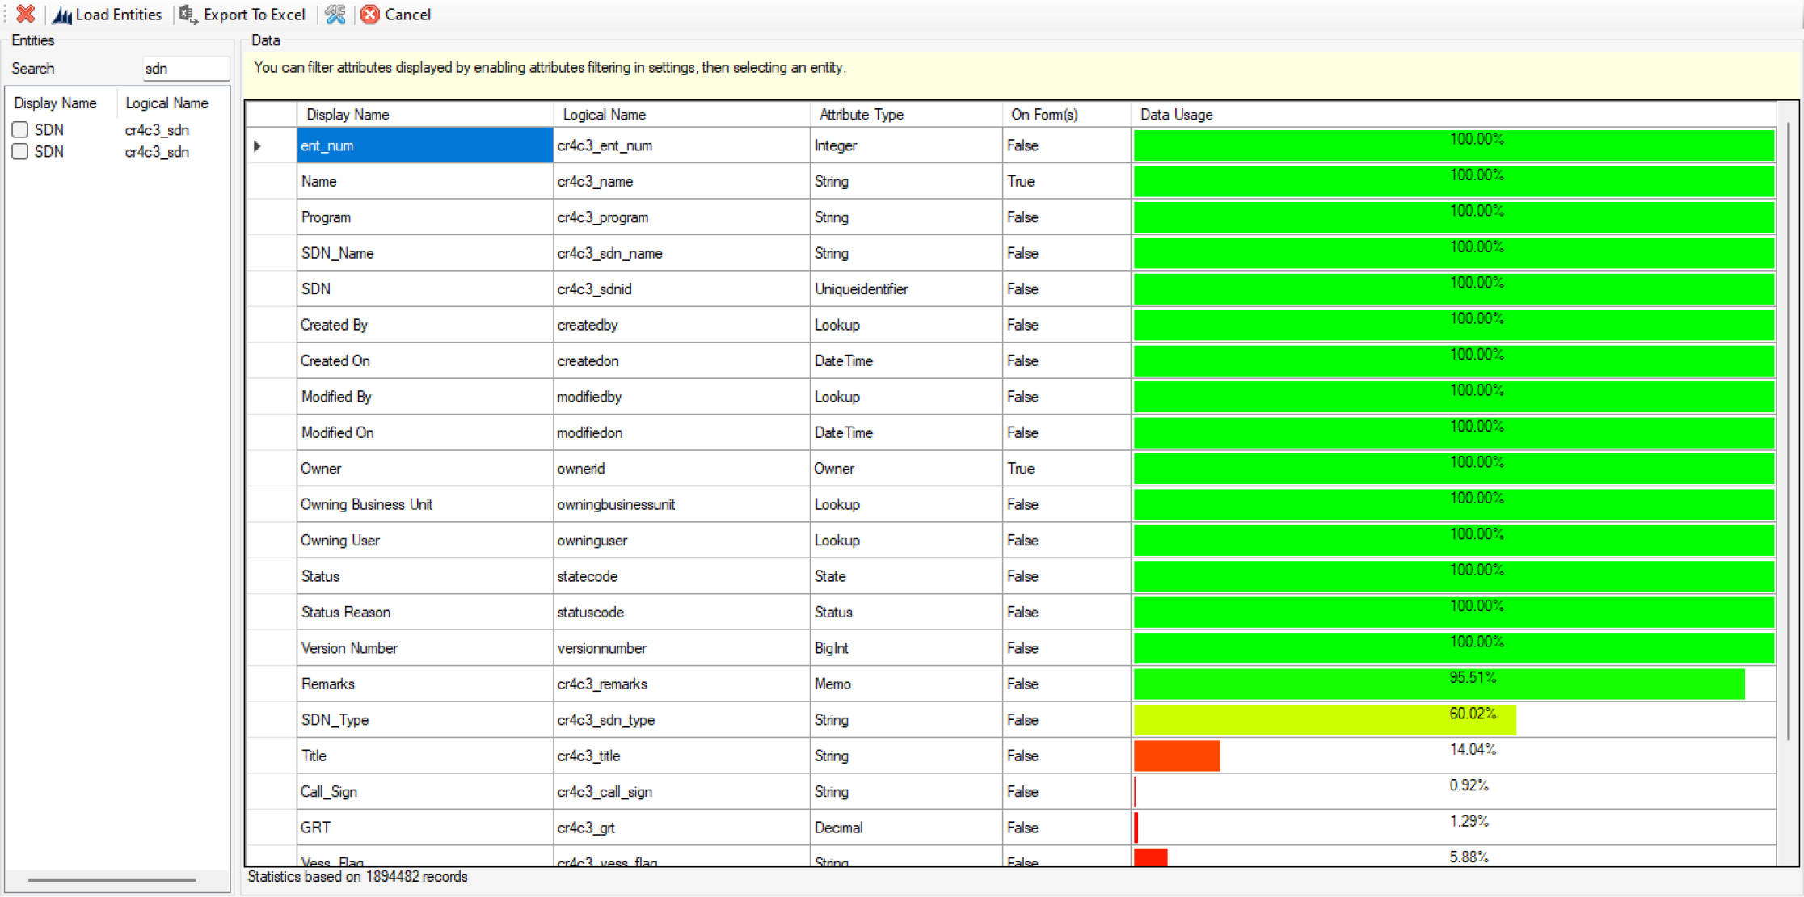The image size is (1804, 897).
Task: Tick the first SDN entity checkbox
Action: [20, 129]
